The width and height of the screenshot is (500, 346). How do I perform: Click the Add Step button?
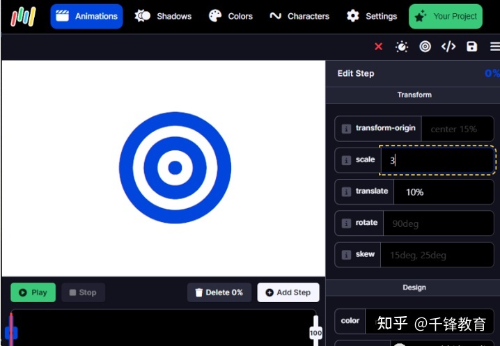pos(288,292)
